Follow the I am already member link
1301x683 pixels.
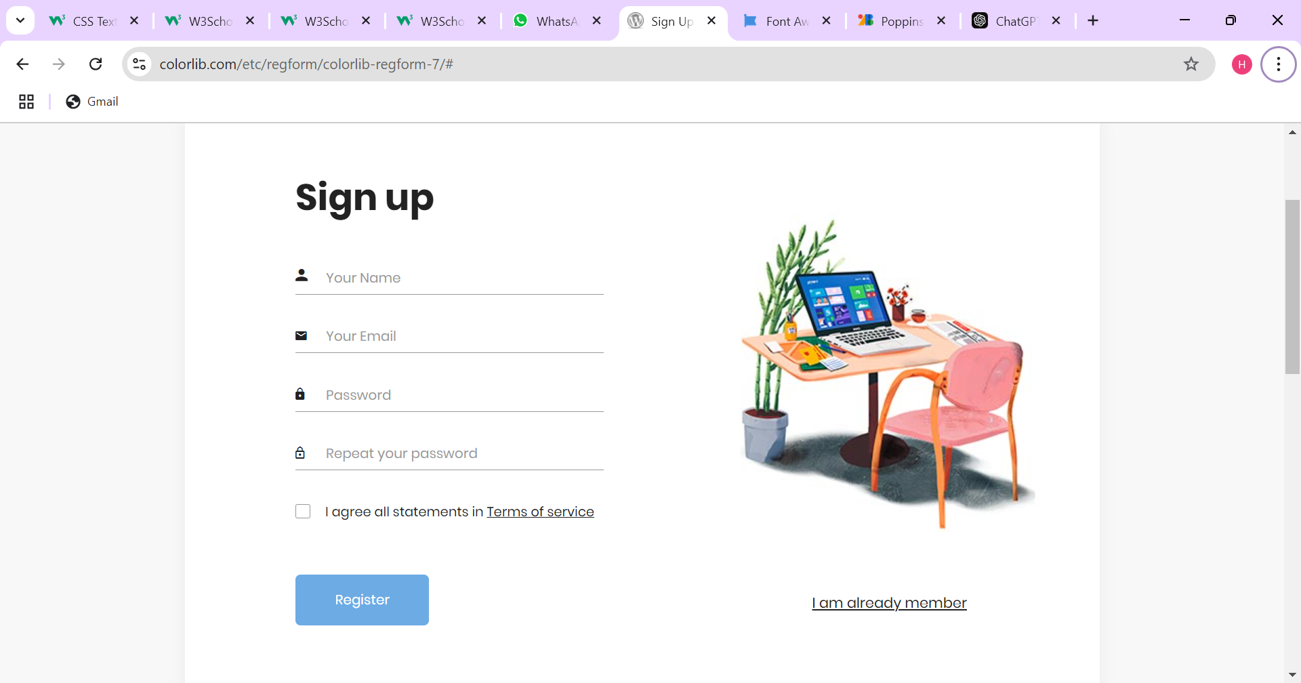click(x=889, y=603)
